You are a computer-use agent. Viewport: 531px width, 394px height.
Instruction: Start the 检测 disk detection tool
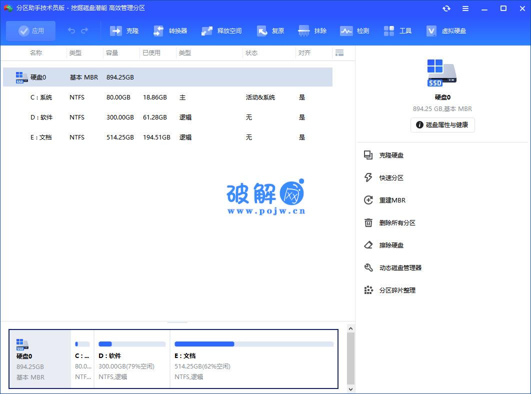[x=354, y=30]
